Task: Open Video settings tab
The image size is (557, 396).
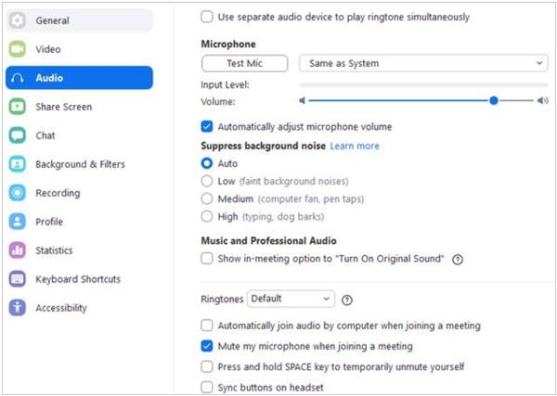Action: click(x=79, y=49)
